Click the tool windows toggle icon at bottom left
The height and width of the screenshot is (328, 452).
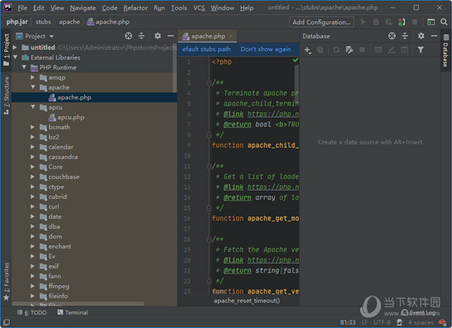pos(6,322)
